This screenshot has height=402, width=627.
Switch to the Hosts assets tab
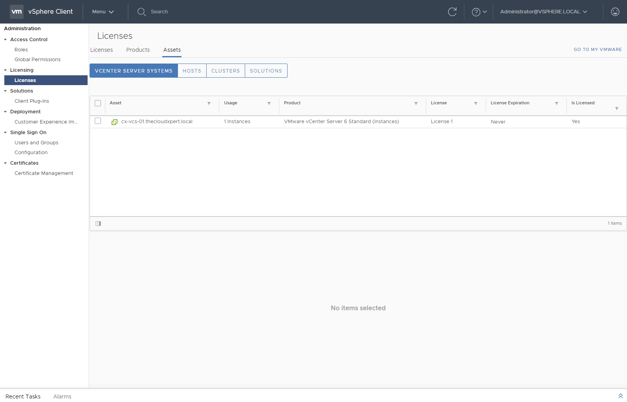(x=192, y=71)
